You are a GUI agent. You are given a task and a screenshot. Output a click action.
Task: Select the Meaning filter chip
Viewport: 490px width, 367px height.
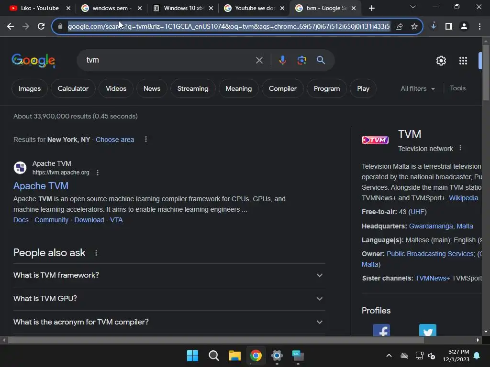click(x=238, y=88)
